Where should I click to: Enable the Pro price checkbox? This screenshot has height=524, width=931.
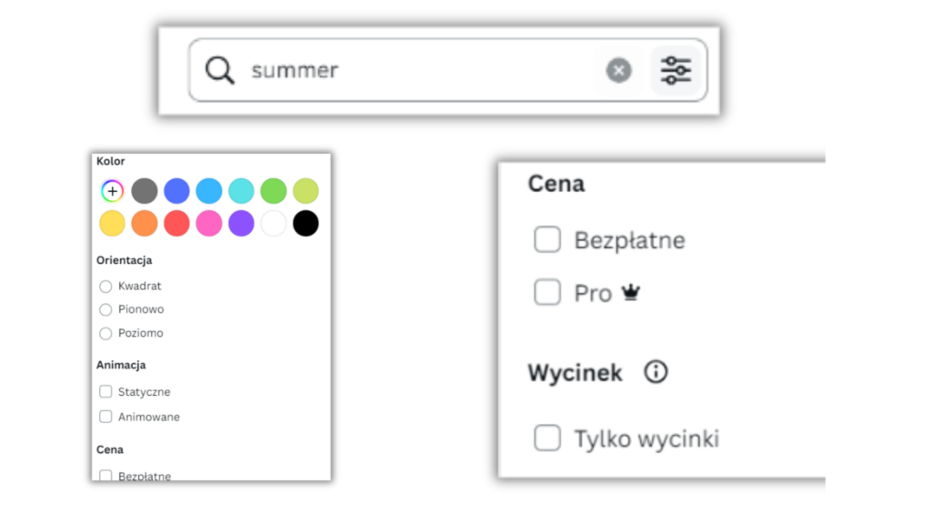click(547, 293)
